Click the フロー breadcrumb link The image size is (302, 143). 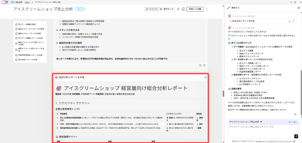pyautogui.click(x=27, y=2)
